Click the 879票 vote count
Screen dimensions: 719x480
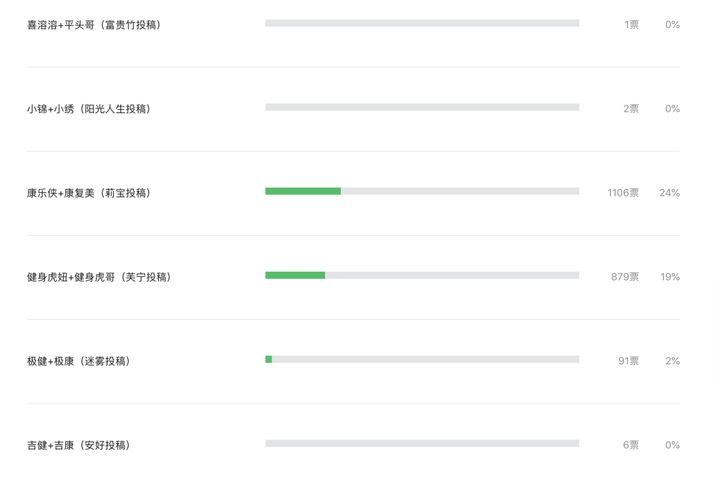(624, 277)
